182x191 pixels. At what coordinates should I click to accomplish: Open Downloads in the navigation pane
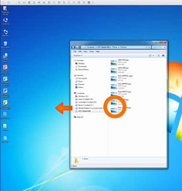coord(81,66)
